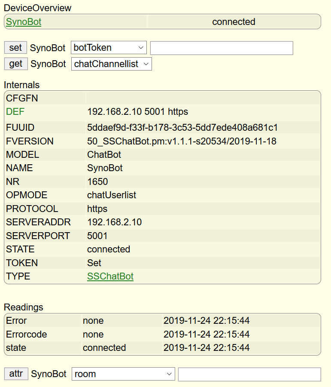
Task: Click the Error reading timestamp
Action: click(x=206, y=321)
